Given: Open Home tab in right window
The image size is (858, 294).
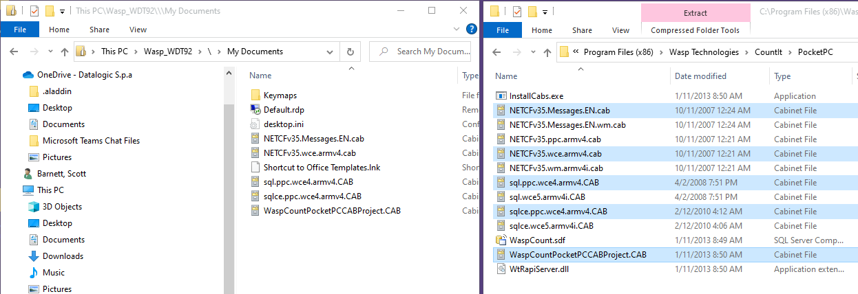Looking at the screenshot, I should click(542, 30).
